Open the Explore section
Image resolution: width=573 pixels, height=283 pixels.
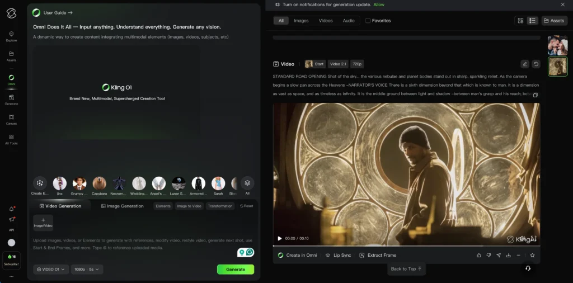click(x=11, y=36)
